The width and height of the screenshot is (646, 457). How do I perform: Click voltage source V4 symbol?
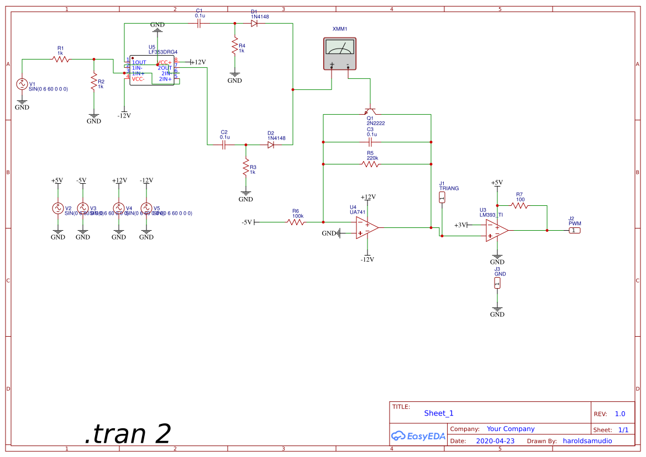119,208
